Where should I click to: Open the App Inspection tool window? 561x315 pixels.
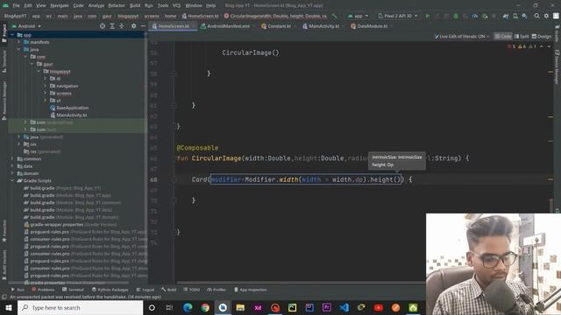(x=251, y=290)
